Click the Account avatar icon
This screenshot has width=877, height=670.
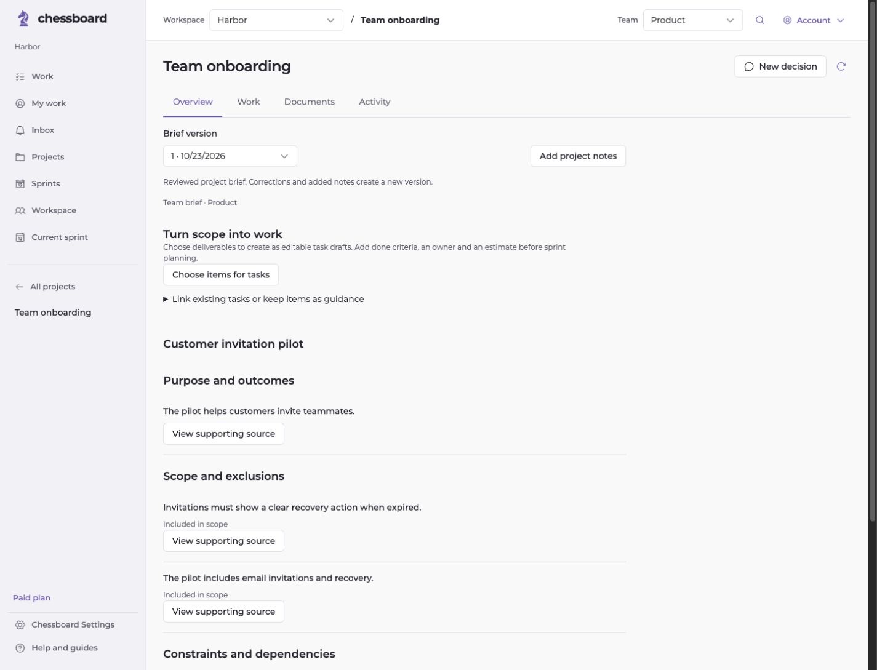pos(787,20)
